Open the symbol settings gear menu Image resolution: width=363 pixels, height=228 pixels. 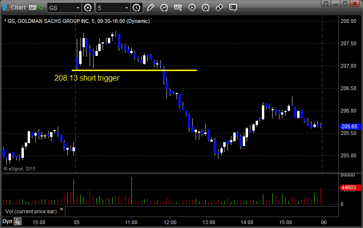coord(88,8)
